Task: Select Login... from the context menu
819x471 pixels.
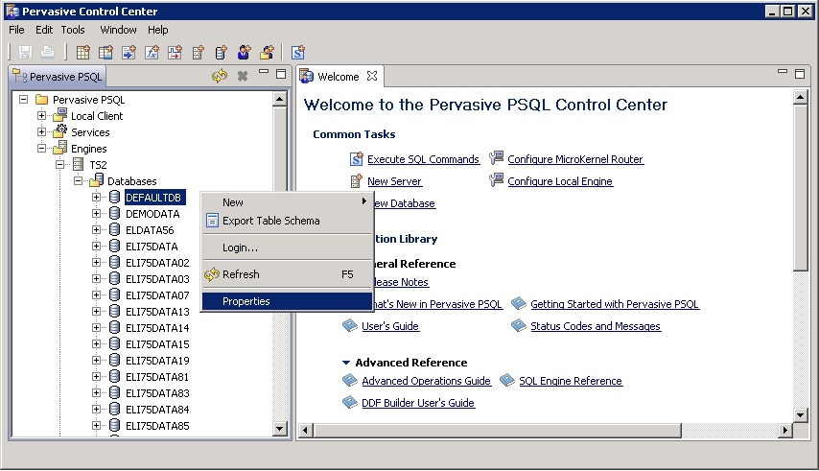Action: (x=286, y=247)
